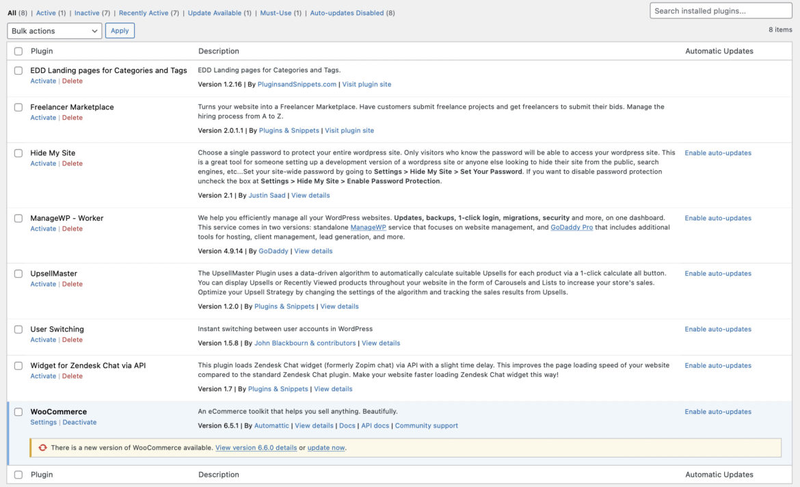Click the GoDaddy author link

pos(274,250)
